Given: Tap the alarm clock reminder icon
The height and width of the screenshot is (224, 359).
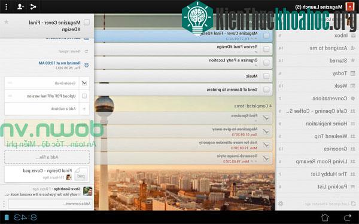Looking at the screenshot, I should click(x=86, y=65).
